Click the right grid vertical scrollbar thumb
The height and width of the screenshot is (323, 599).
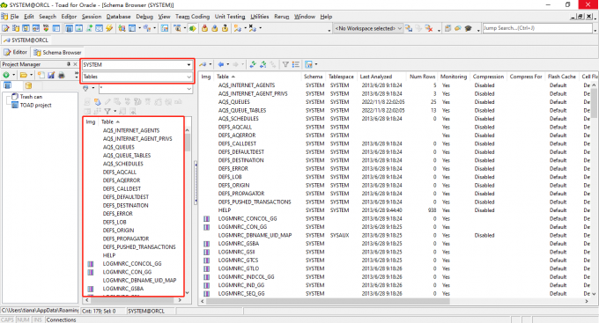[594, 102]
